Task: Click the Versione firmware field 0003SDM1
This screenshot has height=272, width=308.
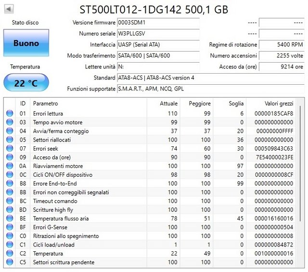Action: (x=158, y=23)
